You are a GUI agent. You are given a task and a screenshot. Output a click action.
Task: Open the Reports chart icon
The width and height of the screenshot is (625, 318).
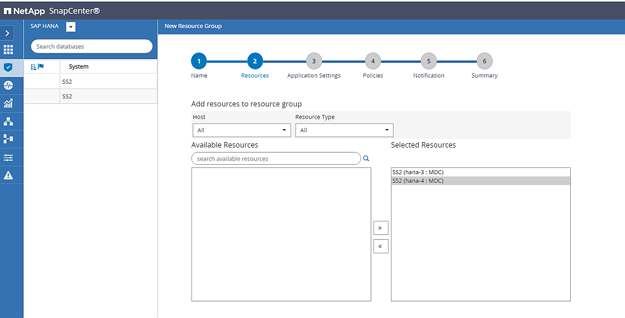[x=8, y=103]
